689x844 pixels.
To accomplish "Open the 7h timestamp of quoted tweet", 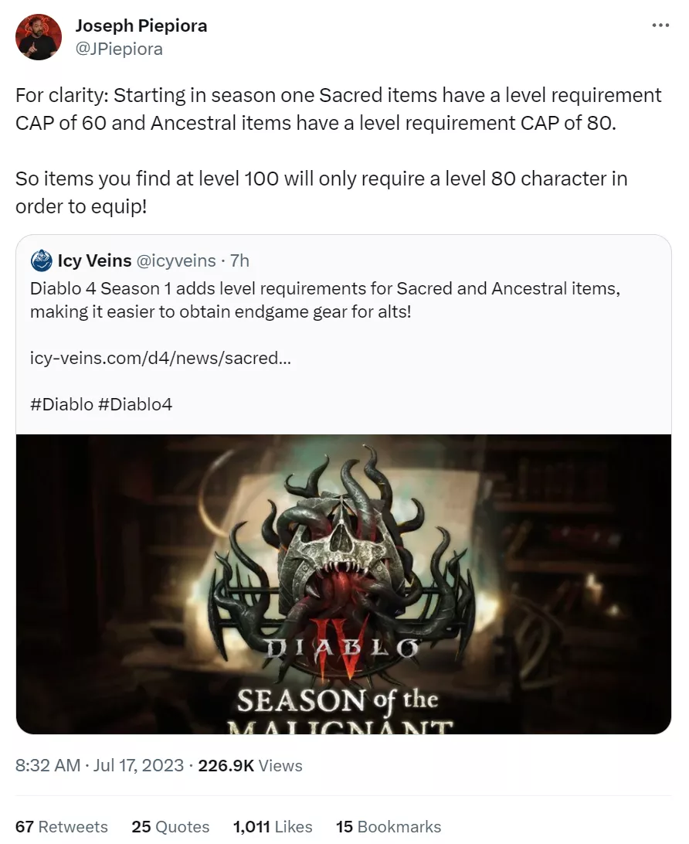I will [240, 260].
